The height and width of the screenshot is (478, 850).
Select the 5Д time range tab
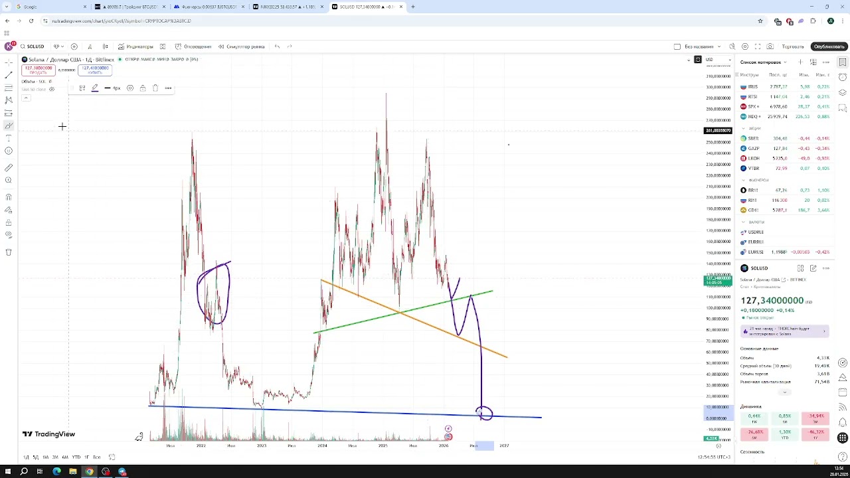click(35, 457)
